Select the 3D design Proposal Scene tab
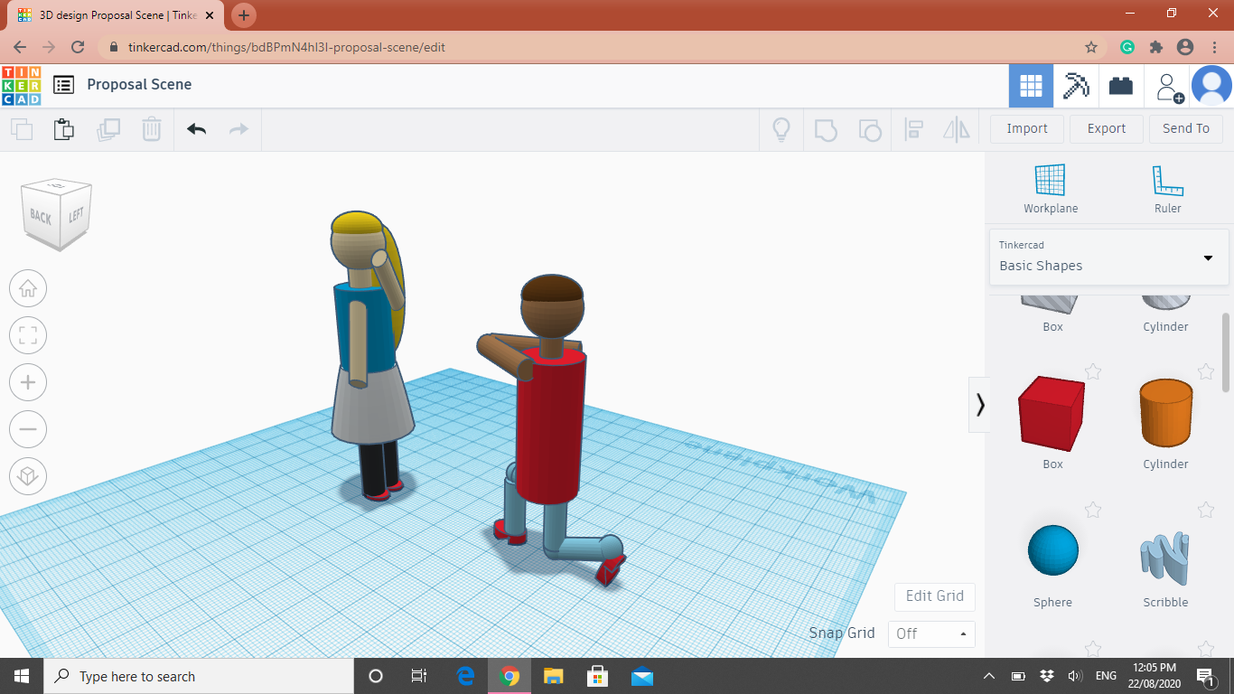 point(116,15)
